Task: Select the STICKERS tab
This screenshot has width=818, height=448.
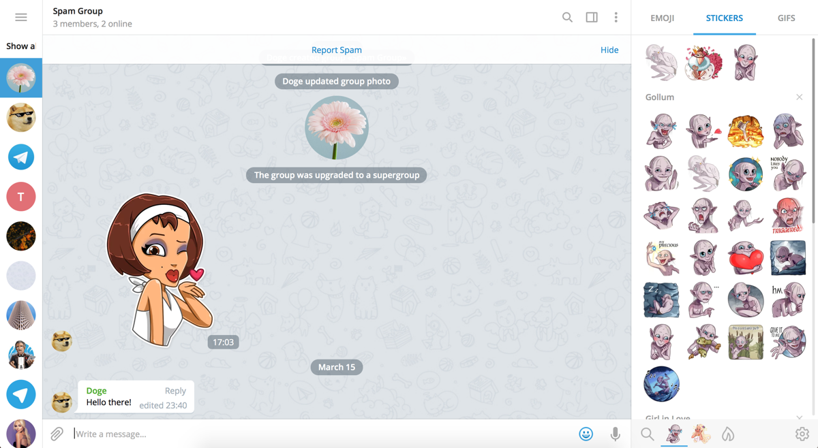Action: [725, 18]
